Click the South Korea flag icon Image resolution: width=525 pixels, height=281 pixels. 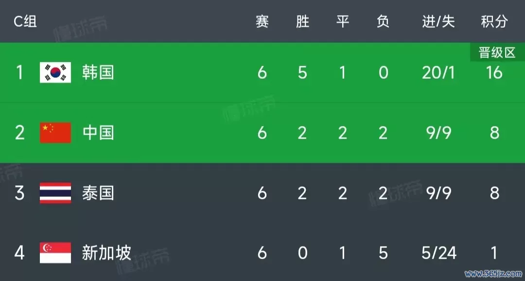55,72
